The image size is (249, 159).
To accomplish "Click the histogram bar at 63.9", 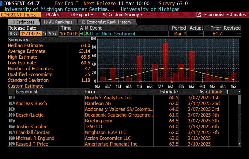I will [x=192, y=66].
